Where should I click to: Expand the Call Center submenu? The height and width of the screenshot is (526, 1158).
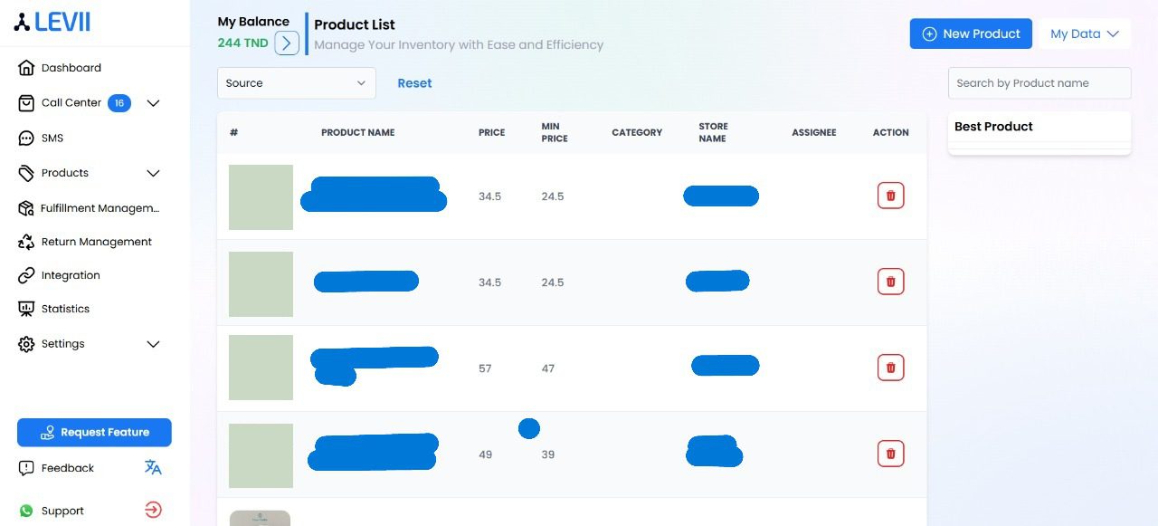pyautogui.click(x=153, y=103)
